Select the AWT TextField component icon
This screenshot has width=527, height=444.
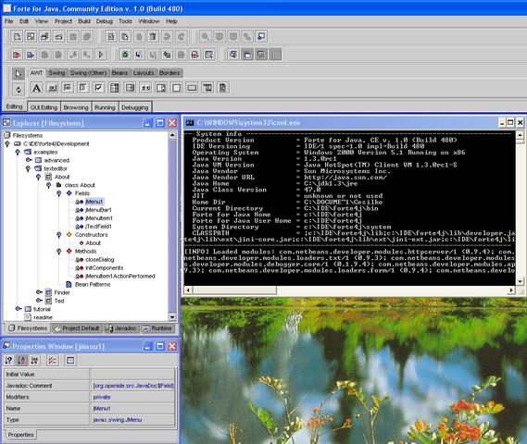pyautogui.click(x=68, y=88)
